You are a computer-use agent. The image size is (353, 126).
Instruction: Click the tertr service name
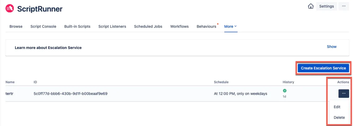coord(9,93)
